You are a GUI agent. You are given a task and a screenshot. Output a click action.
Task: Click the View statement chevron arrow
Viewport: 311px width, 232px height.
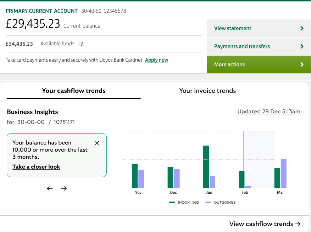pyautogui.click(x=302, y=28)
